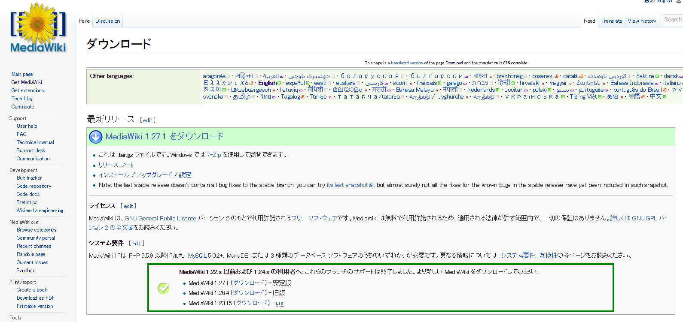Open Support desk sidebar link
Viewport: 683px width, 322px height.
[x=30, y=150]
